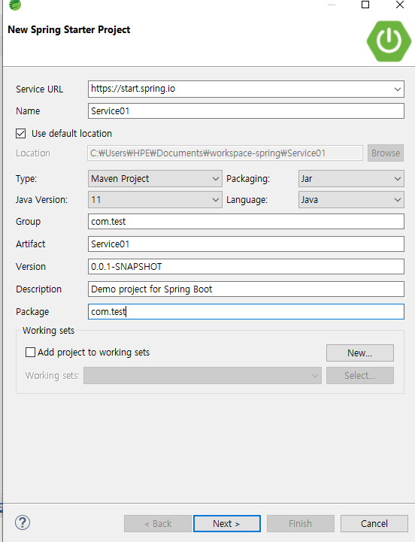Click the New... working set button

click(359, 353)
